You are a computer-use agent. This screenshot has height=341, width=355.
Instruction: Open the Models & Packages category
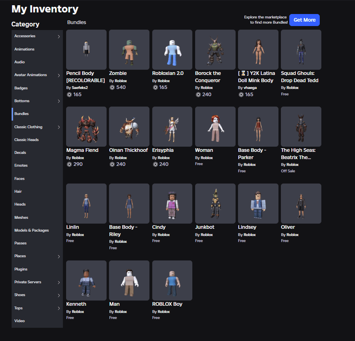(x=32, y=230)
